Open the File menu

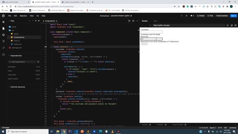pyautogui.click(x=10, y=16)
